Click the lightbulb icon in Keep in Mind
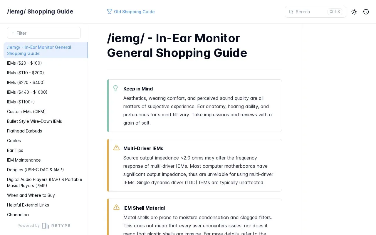Screen dimensions: 376x235 click(115, 88)
